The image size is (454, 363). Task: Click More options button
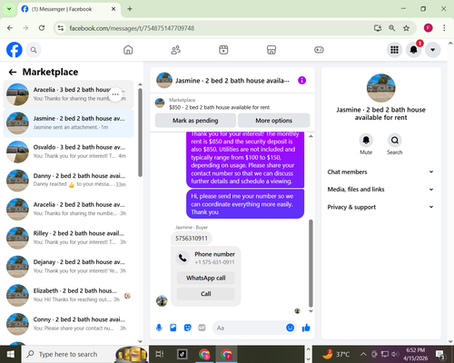coord(273,121)
